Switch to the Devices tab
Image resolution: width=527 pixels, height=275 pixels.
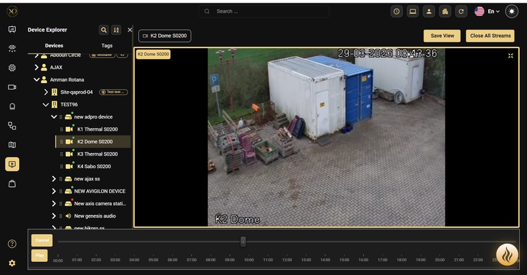point(54,46)
